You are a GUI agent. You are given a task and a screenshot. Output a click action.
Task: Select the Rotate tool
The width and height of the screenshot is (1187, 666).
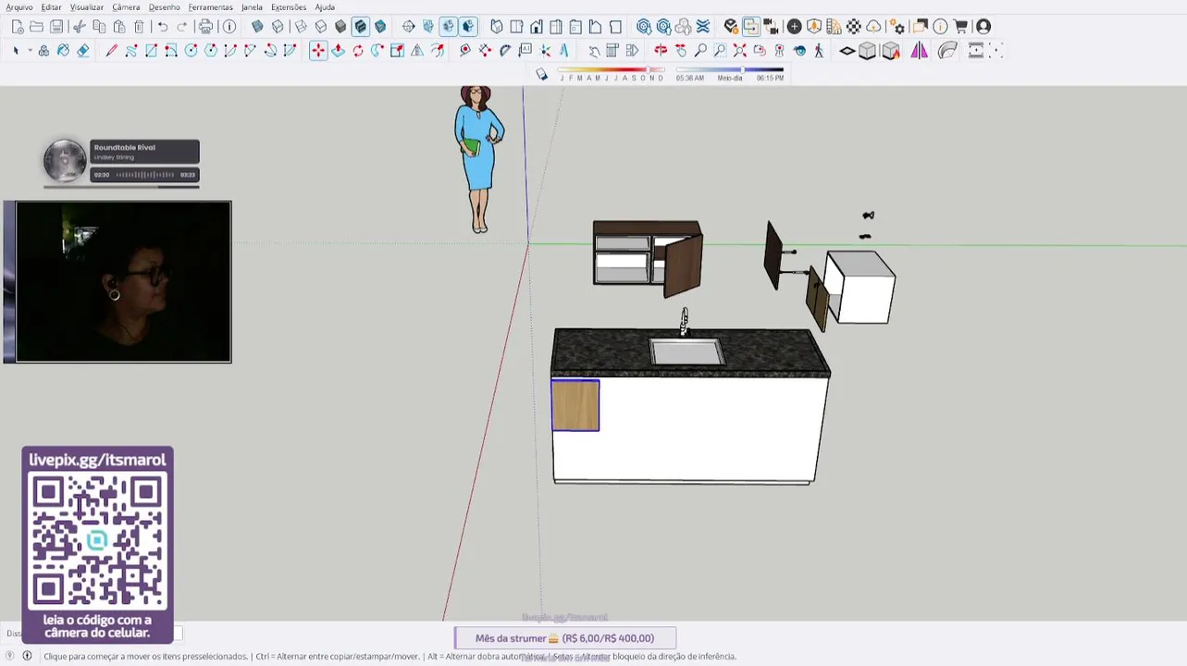point(357,51)
